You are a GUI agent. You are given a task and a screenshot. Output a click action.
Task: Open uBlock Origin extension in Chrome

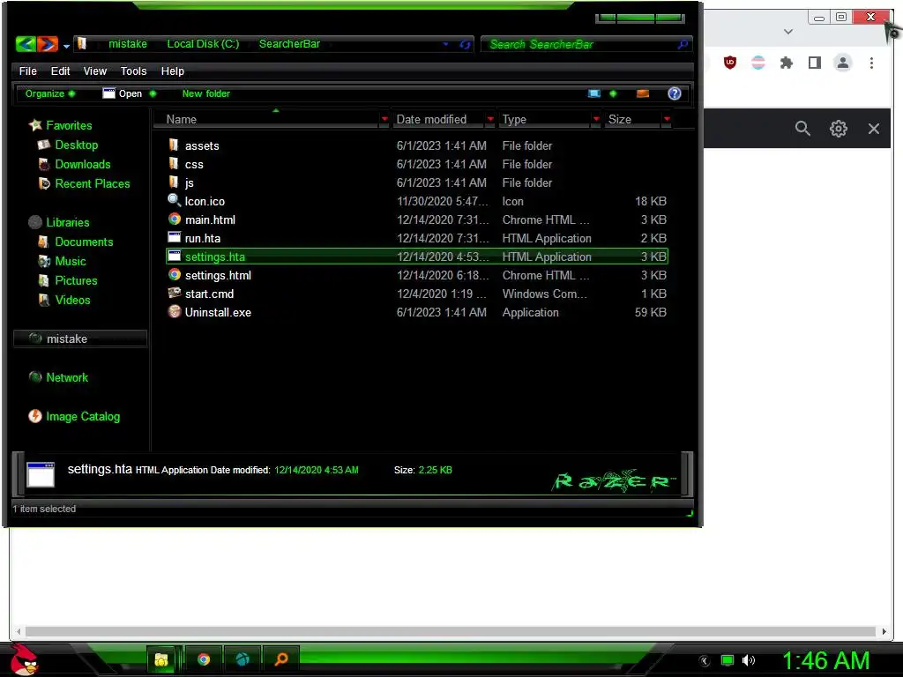pyautogui.click(x=729, y=63)
